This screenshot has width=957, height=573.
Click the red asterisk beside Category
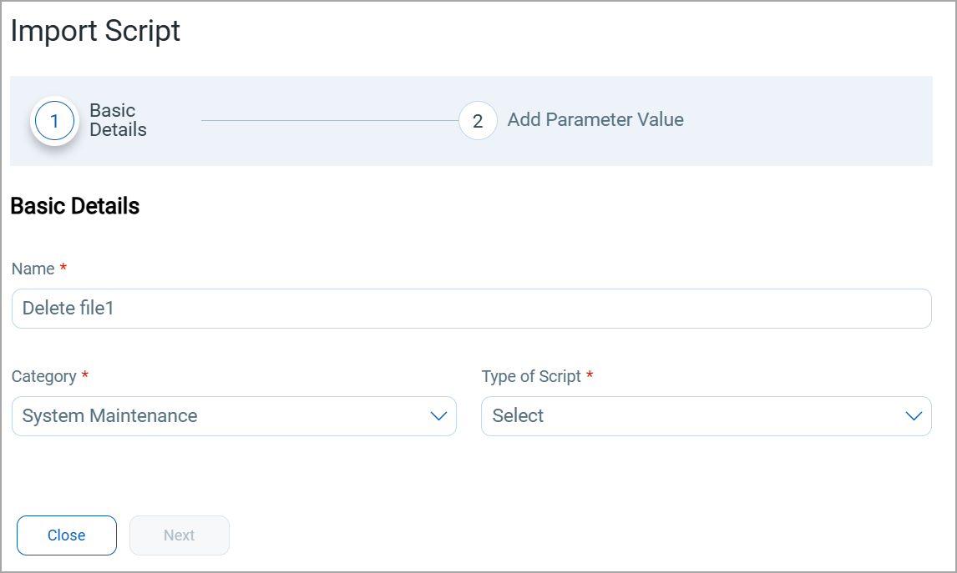coord(85,376)
